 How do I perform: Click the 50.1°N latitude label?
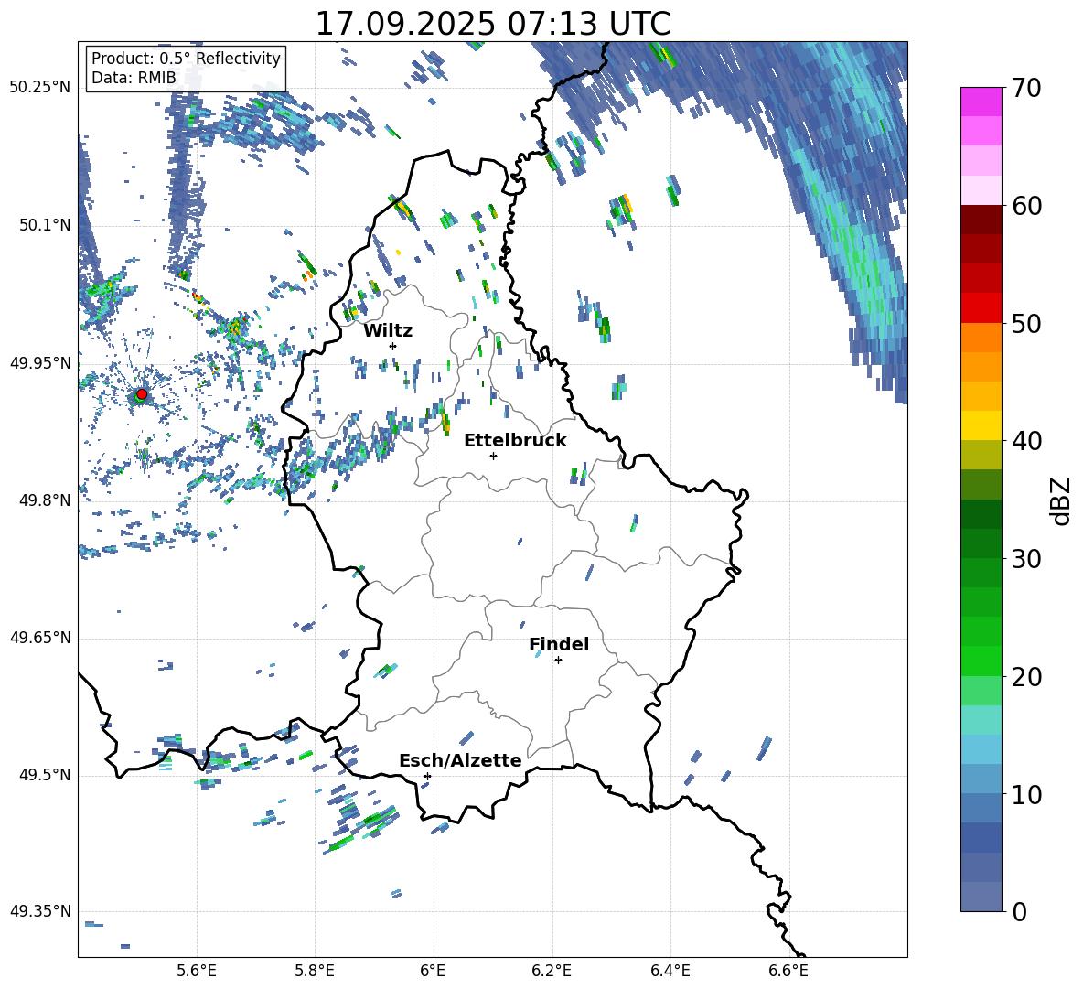coord(45,225)
